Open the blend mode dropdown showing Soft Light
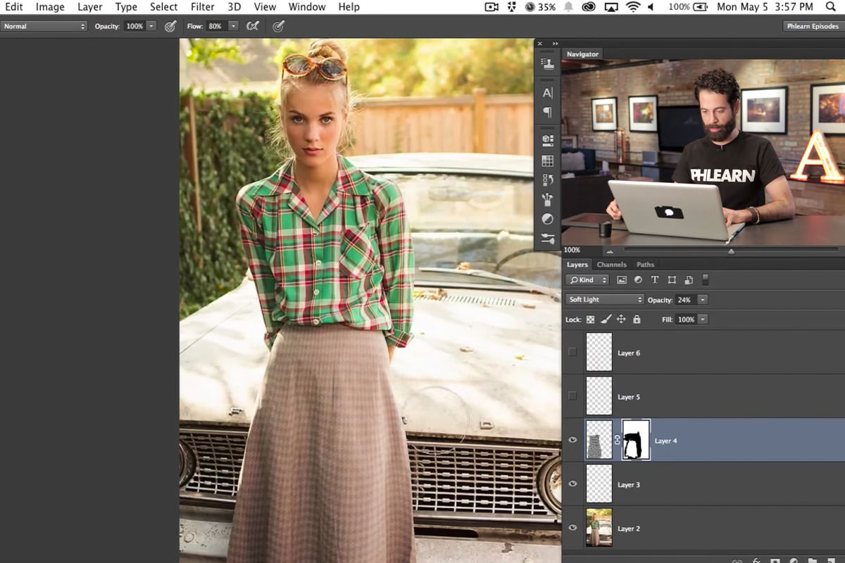Viewport: 845px width, 563px height. coord(603,299)
